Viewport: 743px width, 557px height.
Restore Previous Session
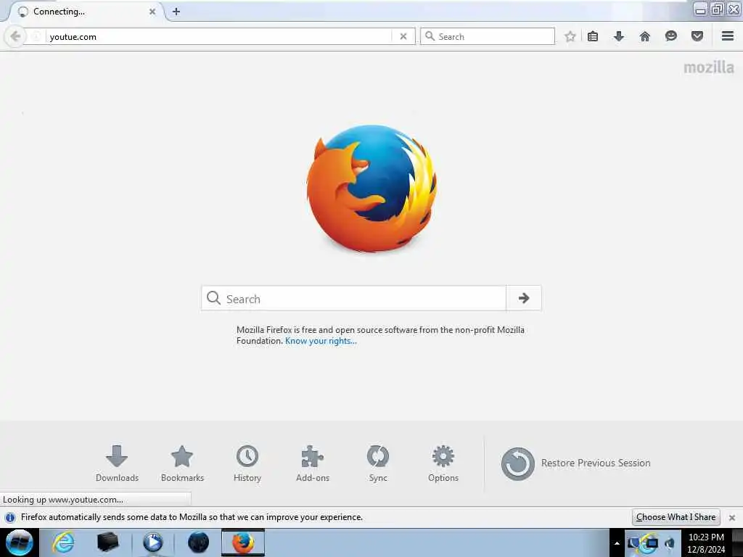(x=575, y=463)
